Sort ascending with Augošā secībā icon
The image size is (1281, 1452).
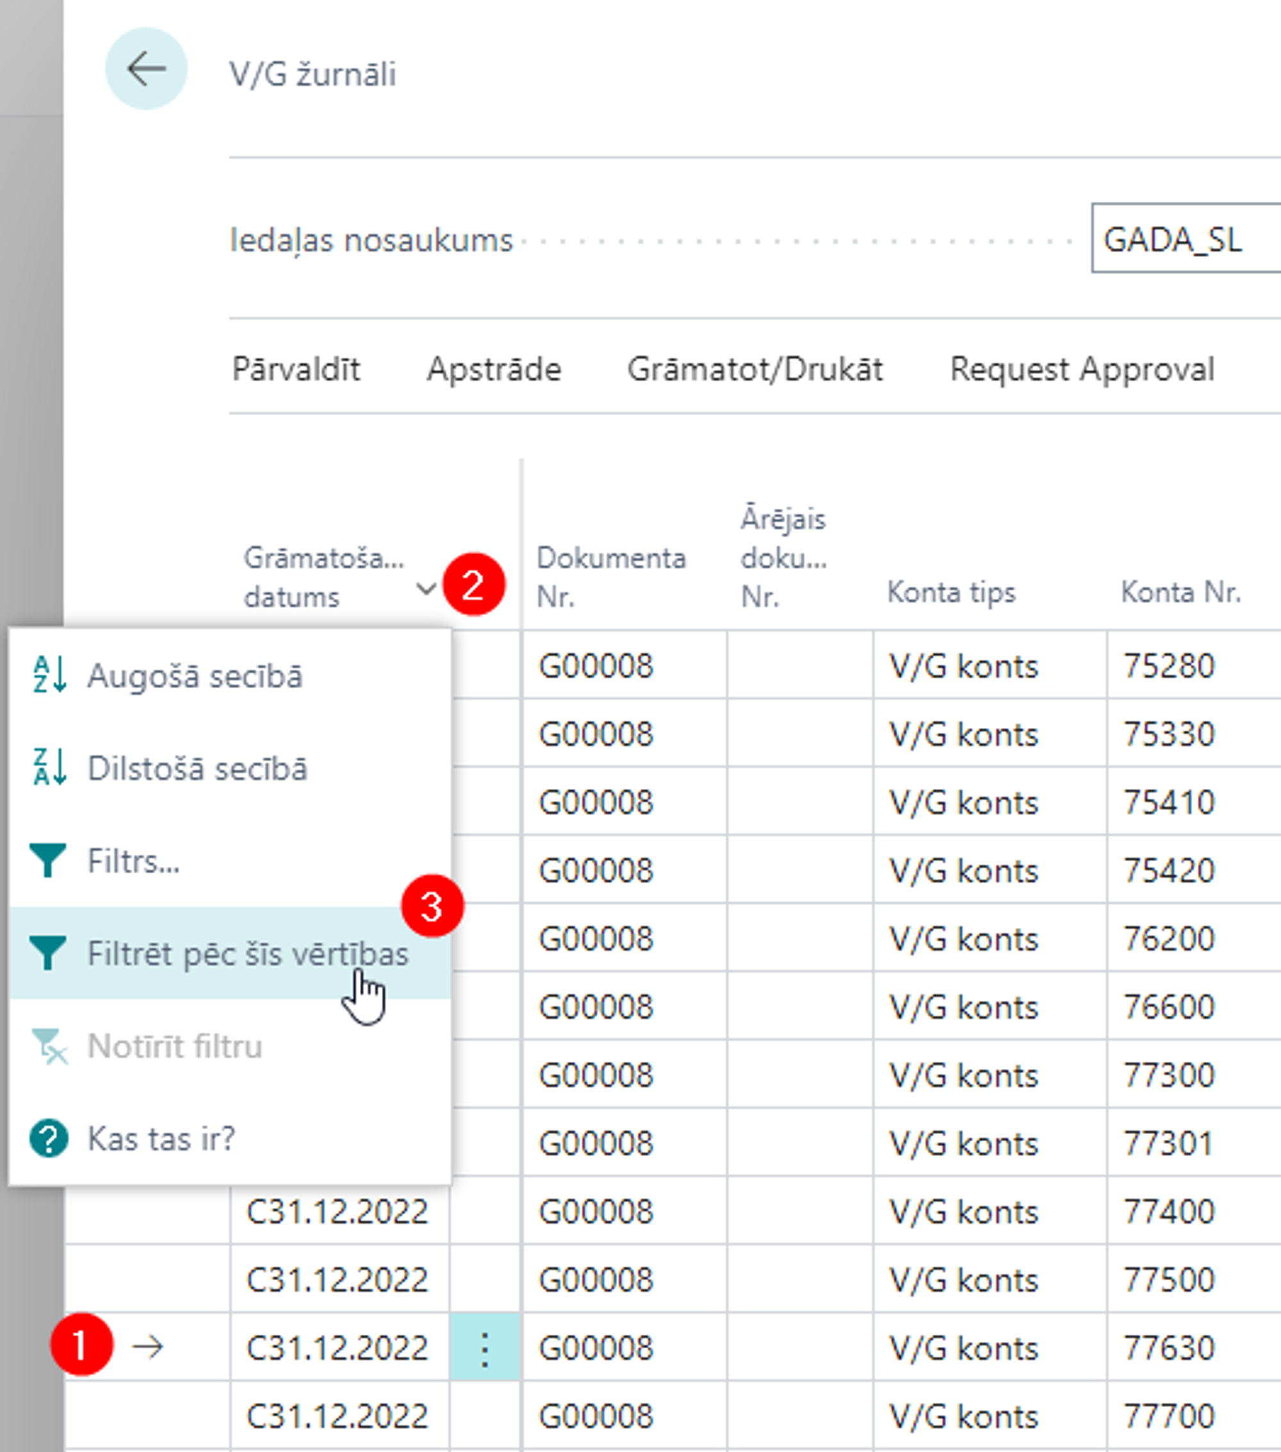click(49, 675)
